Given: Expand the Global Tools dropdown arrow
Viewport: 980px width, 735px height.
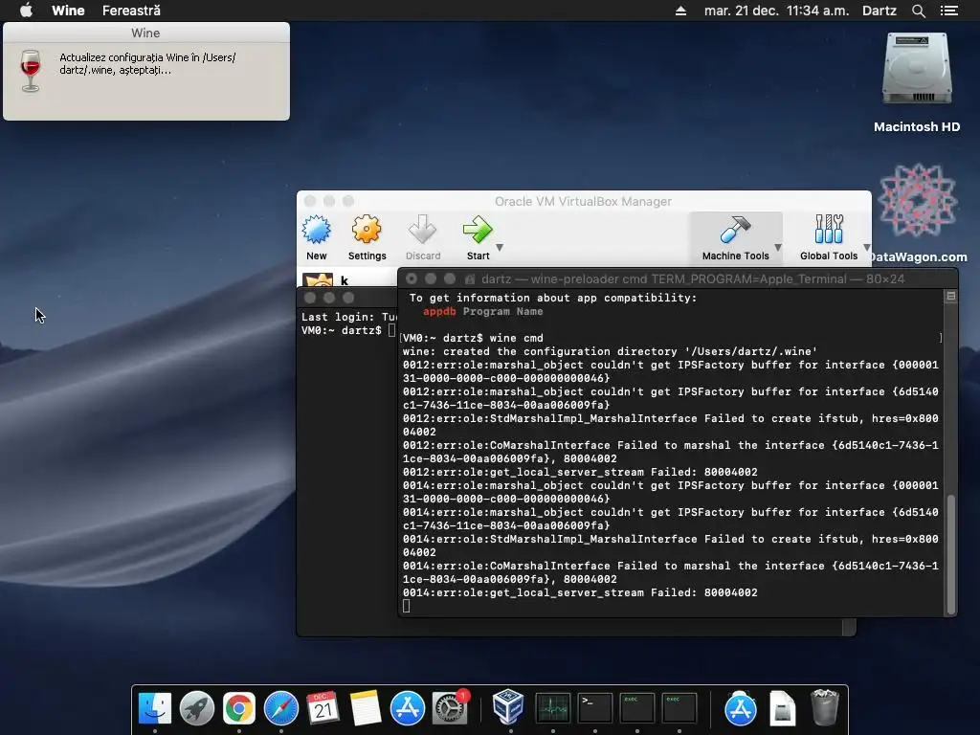Looking at the screenshot, I should click(x=867, y=248).
